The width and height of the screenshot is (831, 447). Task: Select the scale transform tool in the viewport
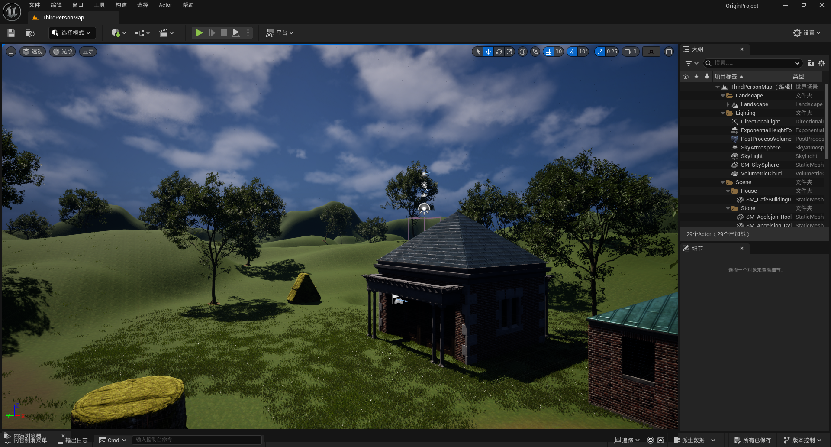click(x=509, y=52)
